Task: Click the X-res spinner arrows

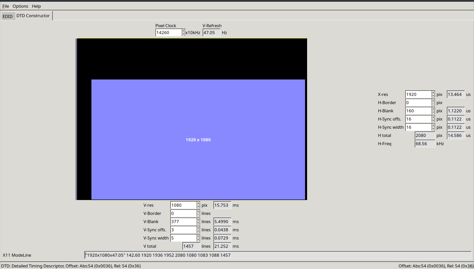Action: tap(433, 94)
